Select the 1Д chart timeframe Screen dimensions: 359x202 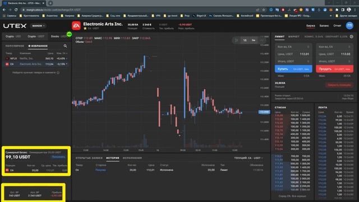[x=245, y=40]
